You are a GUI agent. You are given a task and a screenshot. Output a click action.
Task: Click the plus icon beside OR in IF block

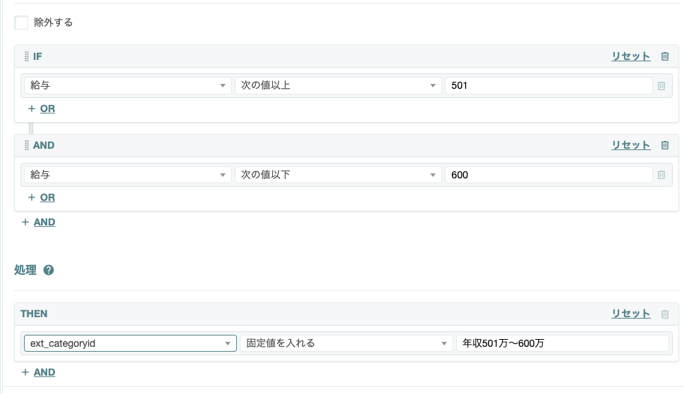(x=32, y=109)
